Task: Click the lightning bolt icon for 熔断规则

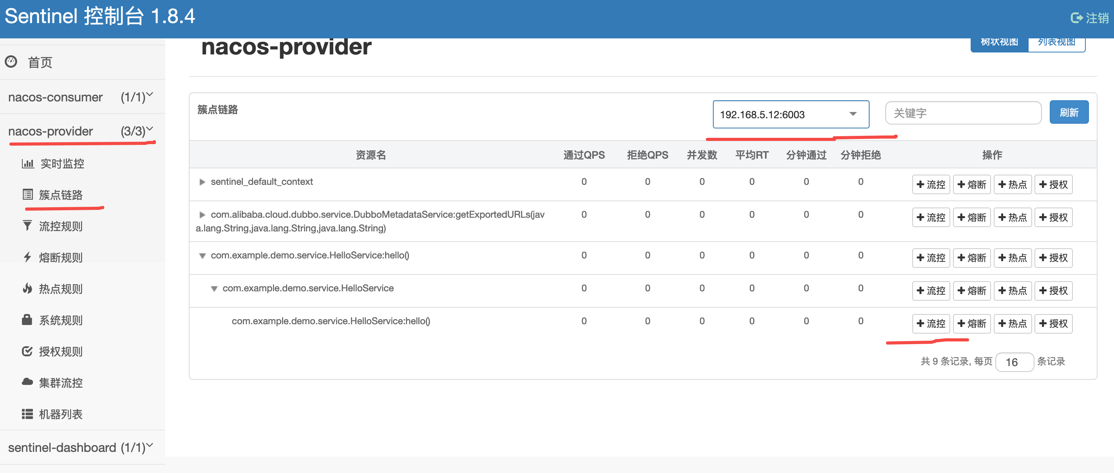Action: (x=27, y=257)
